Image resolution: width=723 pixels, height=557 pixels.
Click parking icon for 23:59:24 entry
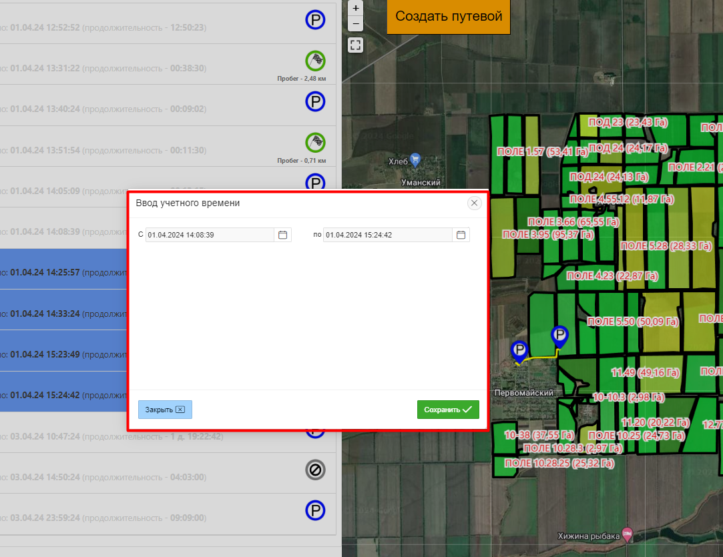coord(315,511)
